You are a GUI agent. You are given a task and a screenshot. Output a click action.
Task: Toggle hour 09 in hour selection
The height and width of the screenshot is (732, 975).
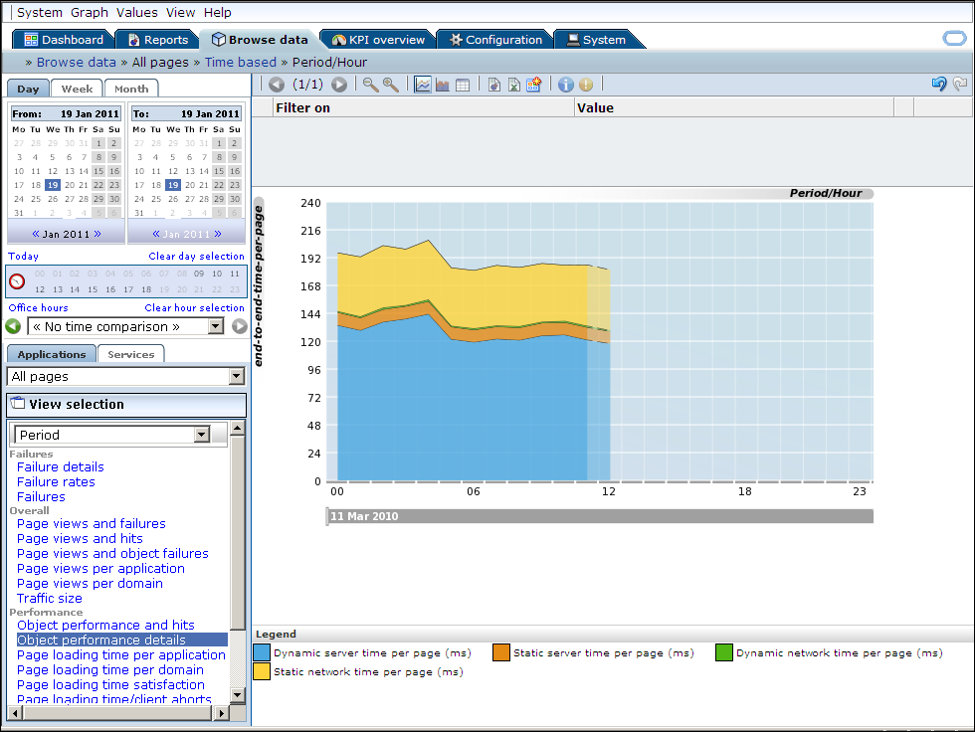pos(199,274)
